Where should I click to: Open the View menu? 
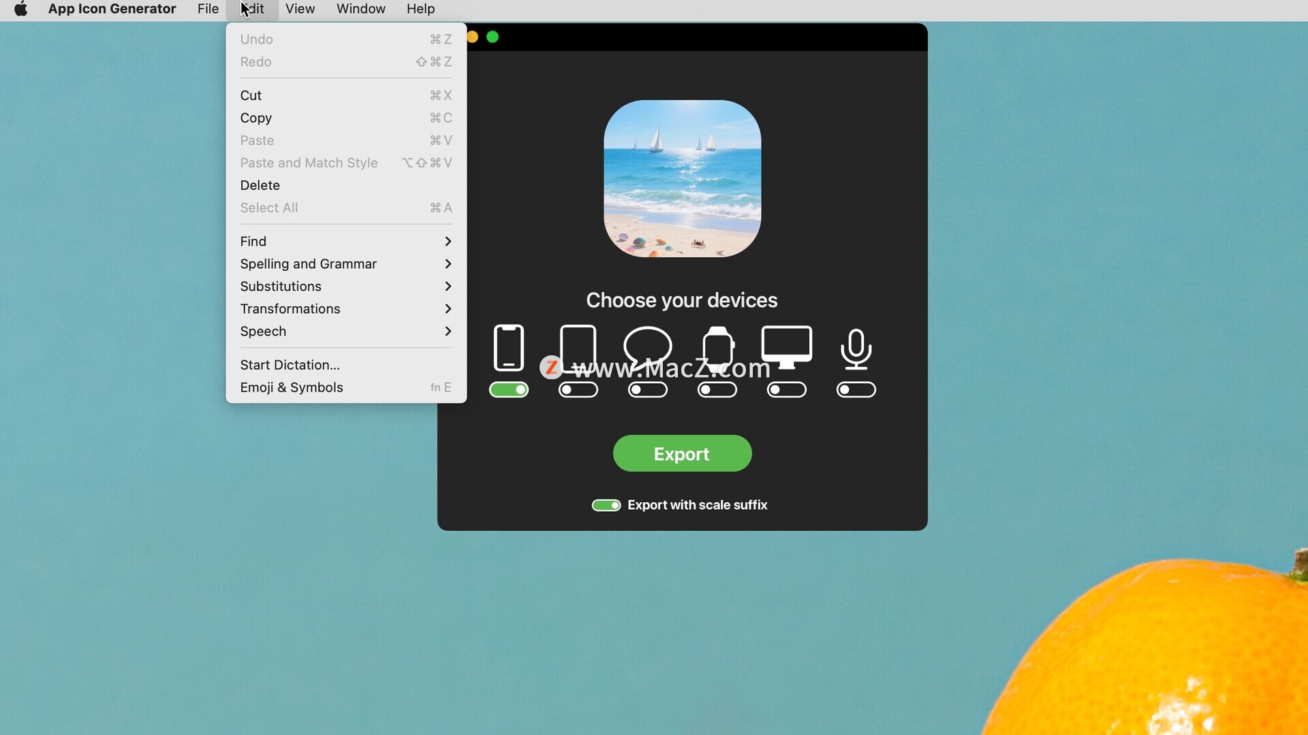(300, 9)
